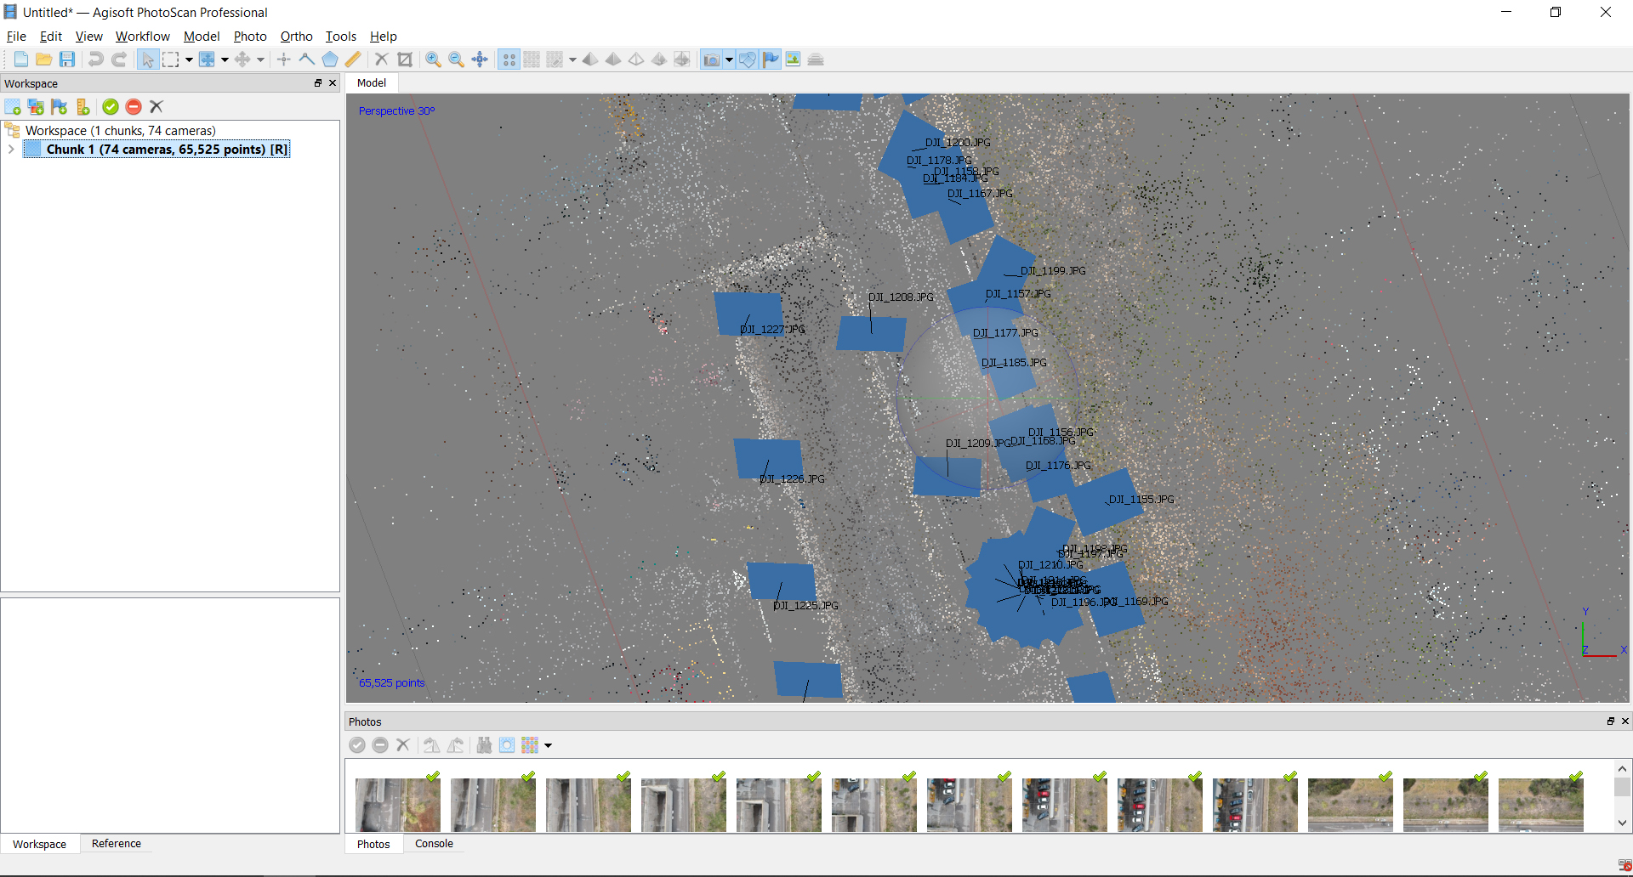Click the Draw Polygon tool

330,59
